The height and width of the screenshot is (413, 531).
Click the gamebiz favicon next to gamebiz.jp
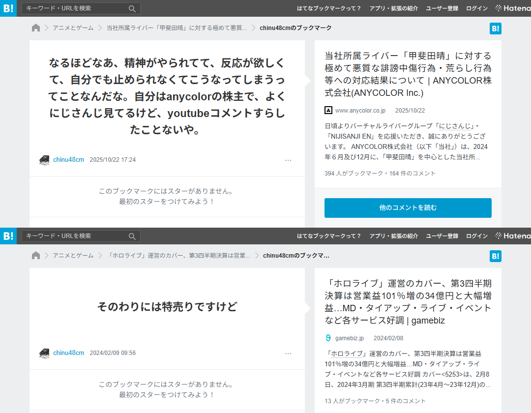328,338
